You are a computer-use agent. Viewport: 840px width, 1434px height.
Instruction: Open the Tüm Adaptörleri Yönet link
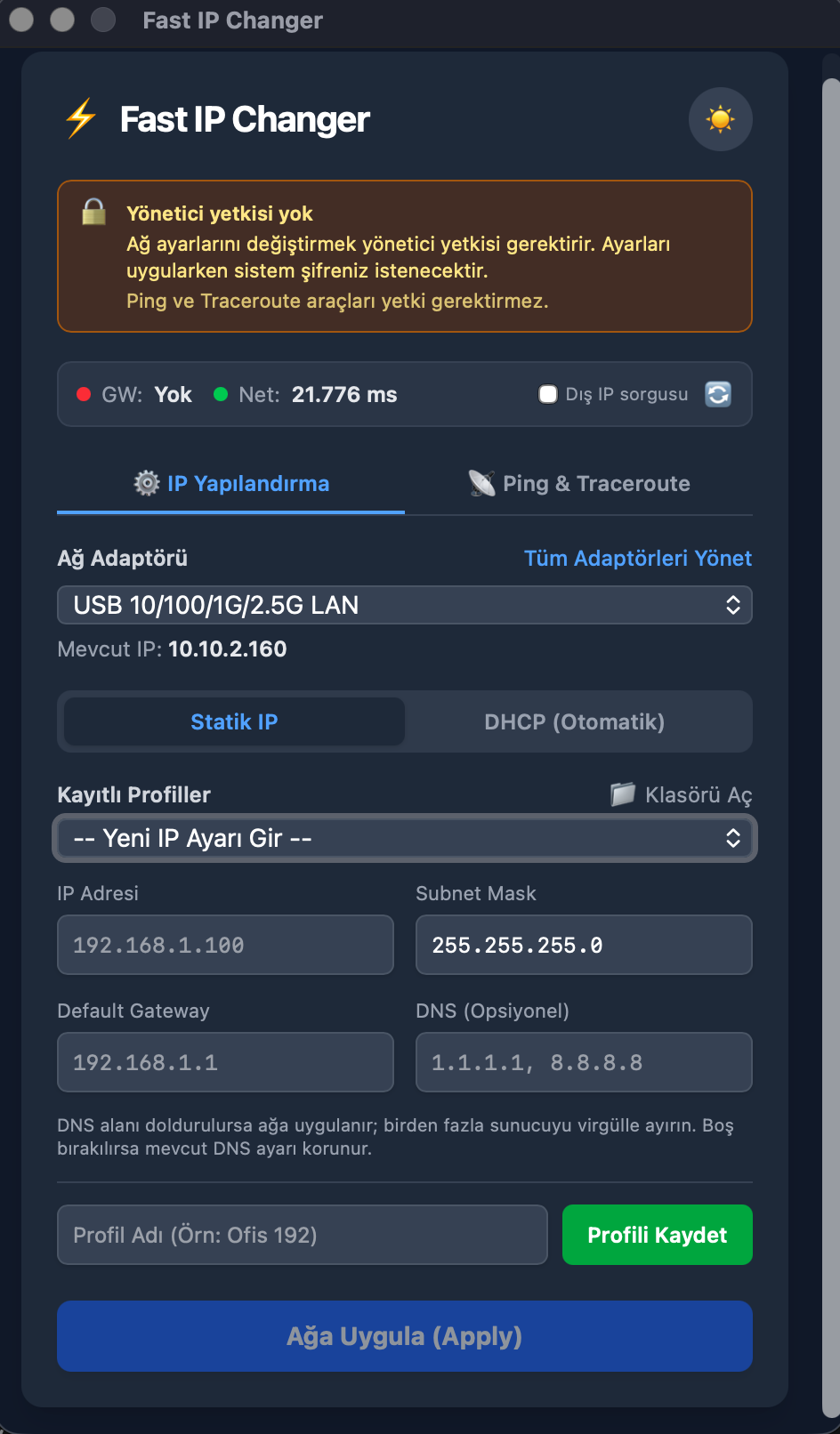(x=638, y=558)
